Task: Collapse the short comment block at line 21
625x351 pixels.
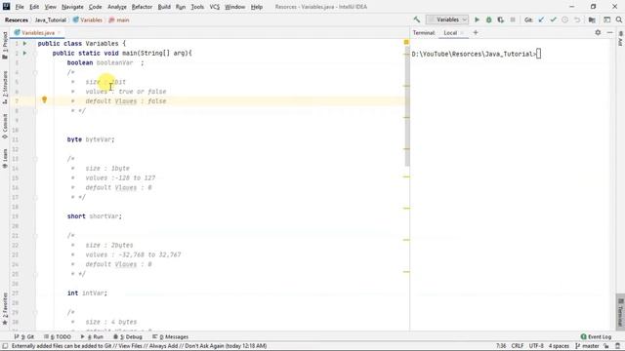Action: click(35, 236)
